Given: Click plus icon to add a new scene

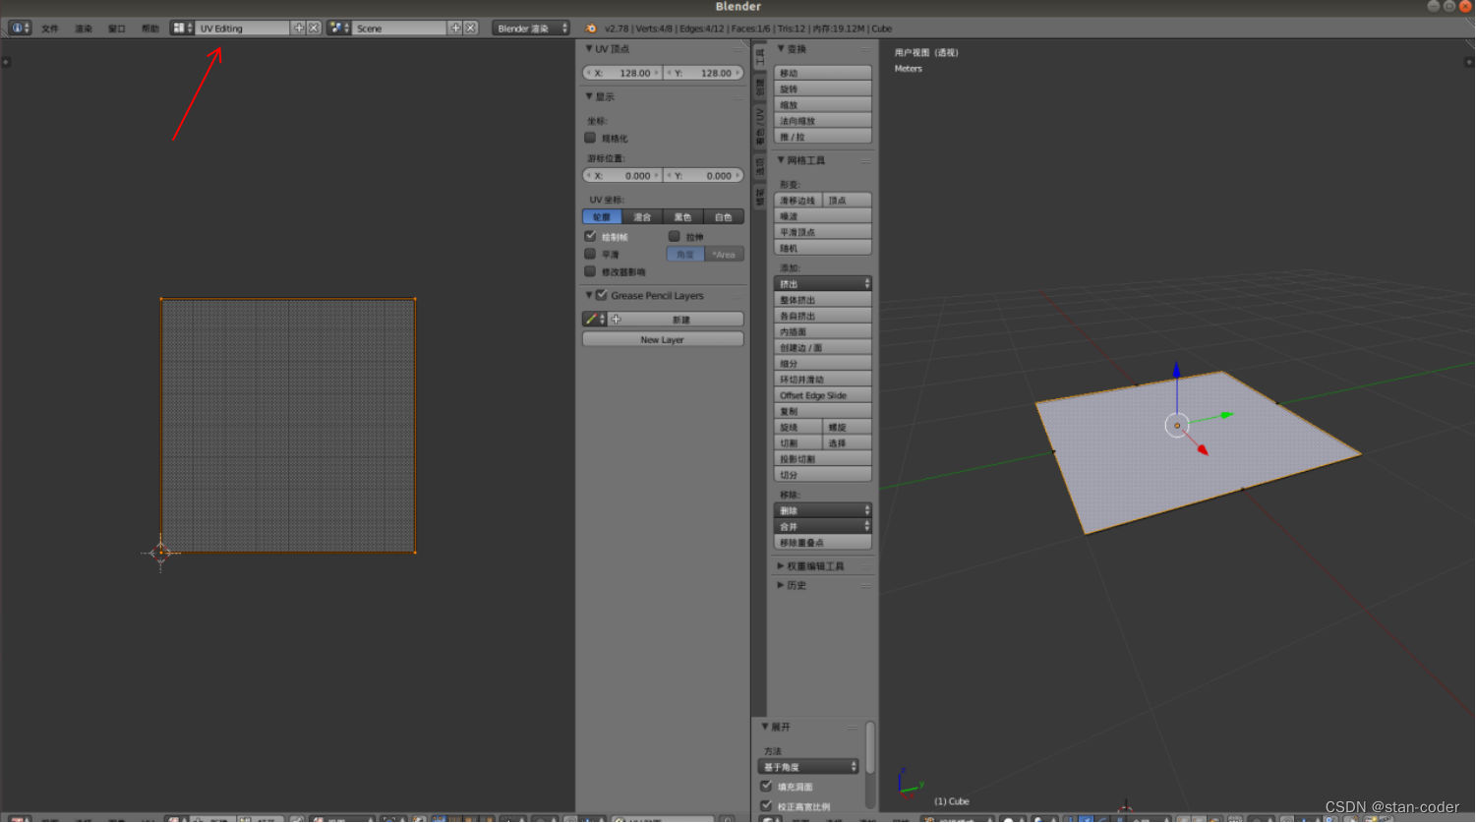Looking at the screenshot, I should [457, 28].
